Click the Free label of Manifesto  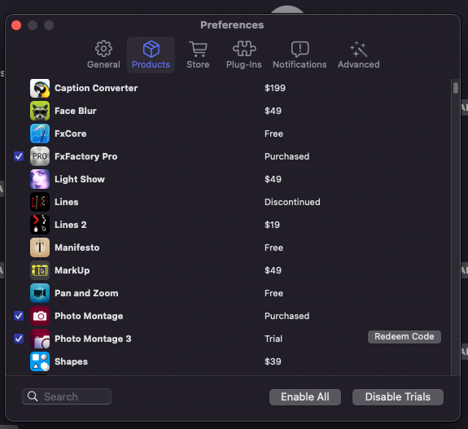tap(273, 247)
